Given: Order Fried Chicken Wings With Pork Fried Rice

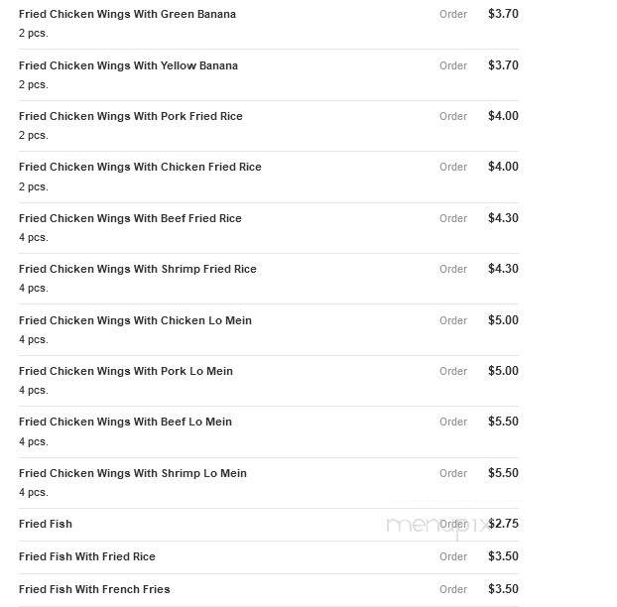Looking at the screenshot, I should (453, 116).
